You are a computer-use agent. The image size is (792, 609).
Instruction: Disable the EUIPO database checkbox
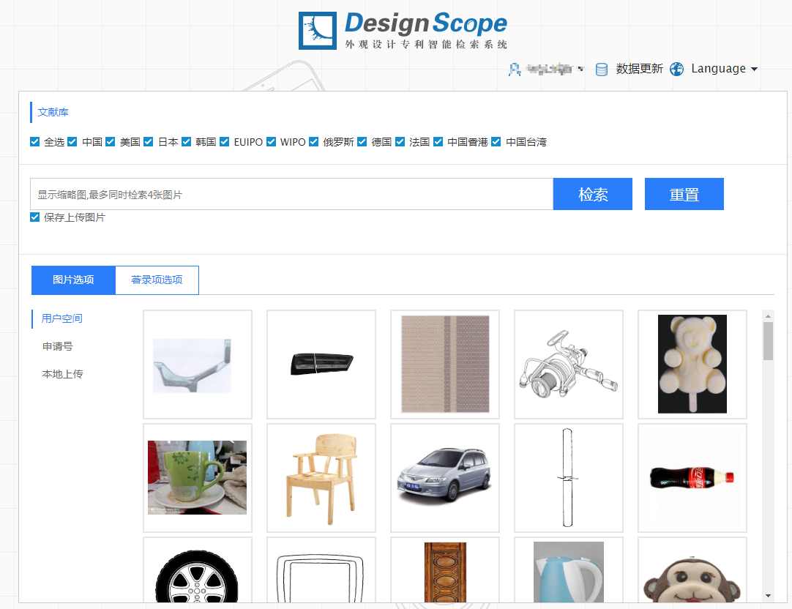(x=224, y=142)
